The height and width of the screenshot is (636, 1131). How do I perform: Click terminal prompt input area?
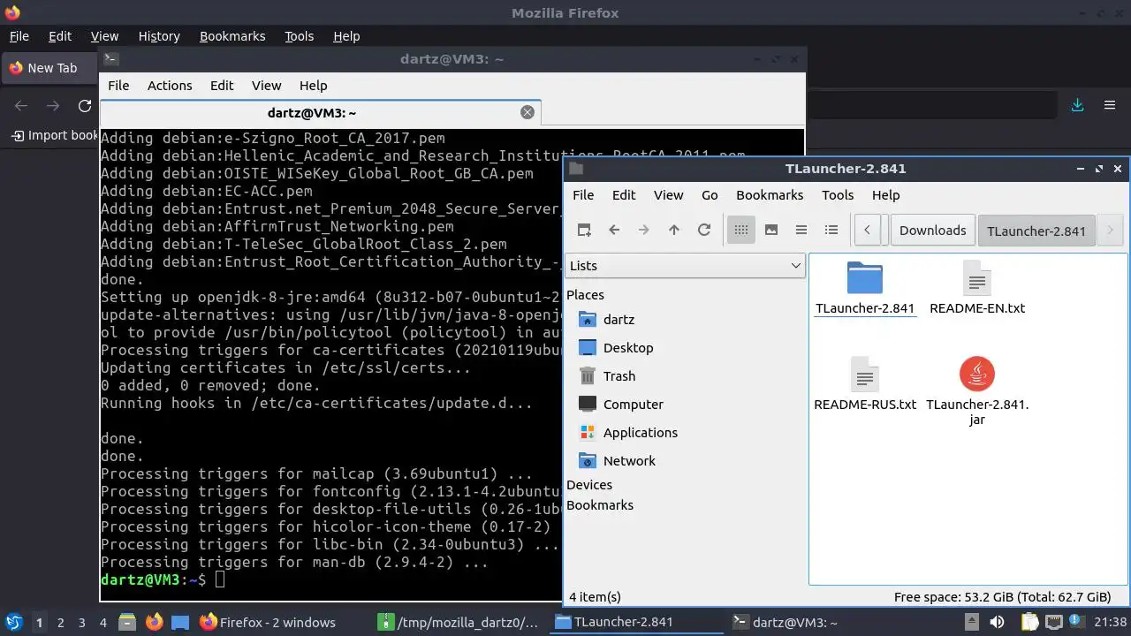(x=220, y=579)
